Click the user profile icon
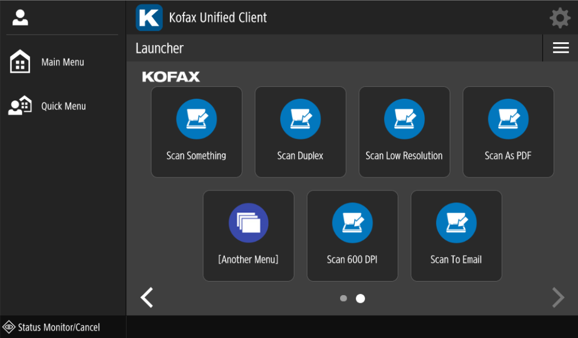578x338 pixels. pyautogui.click(x=20, y=18)
